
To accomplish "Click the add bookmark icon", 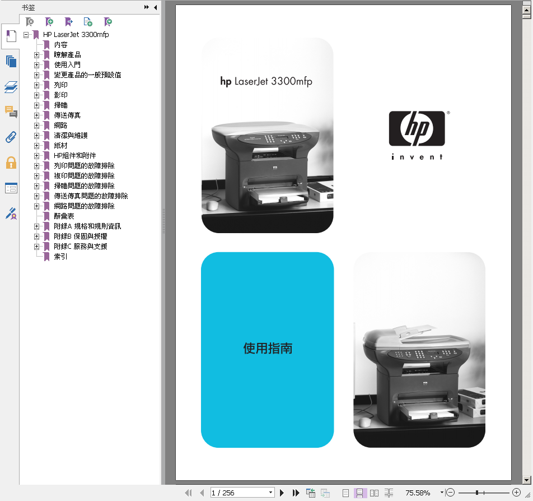I will coord(49,22).
